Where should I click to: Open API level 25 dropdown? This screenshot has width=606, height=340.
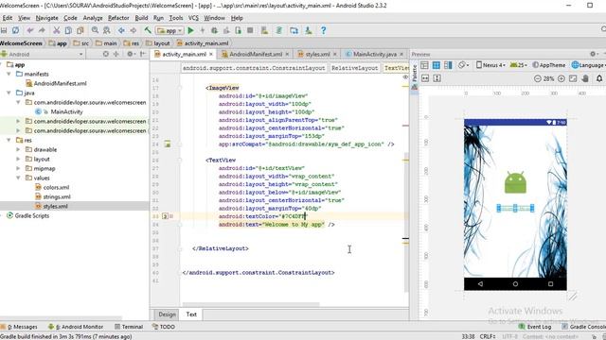click(x=519, y=65)
